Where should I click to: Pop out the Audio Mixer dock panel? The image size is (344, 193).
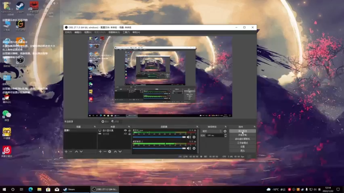tap(197, 127)
